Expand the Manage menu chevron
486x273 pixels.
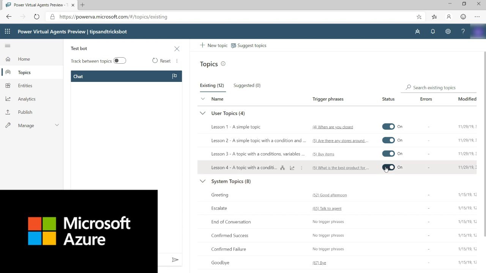(57, 125)
